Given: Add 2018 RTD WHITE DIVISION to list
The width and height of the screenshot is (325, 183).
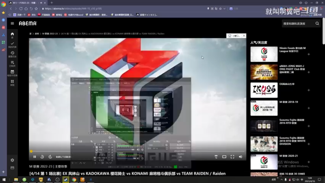Looking at the screenshot, I should point(309,144).
